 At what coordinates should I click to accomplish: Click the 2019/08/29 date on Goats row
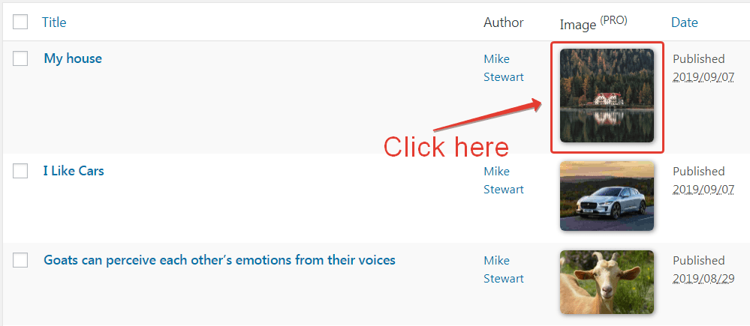[703, 279]
